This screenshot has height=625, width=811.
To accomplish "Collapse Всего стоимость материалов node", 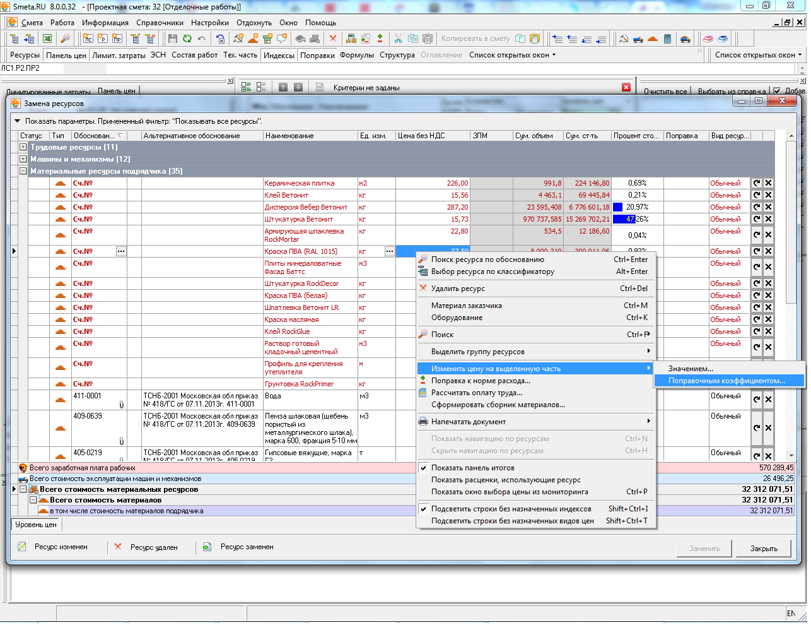I will [33, 500].
